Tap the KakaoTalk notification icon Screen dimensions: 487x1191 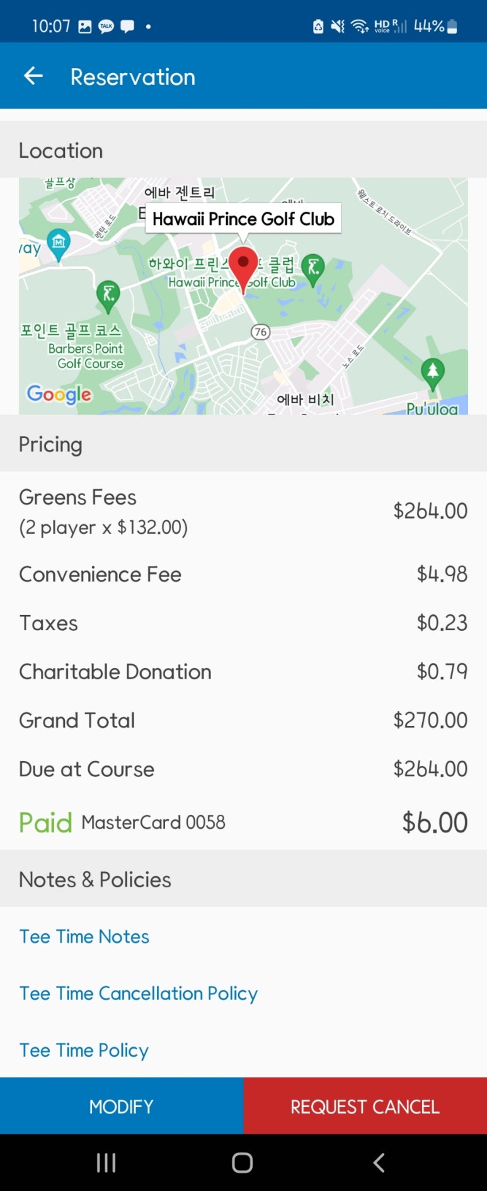click(x=106, y=26)
